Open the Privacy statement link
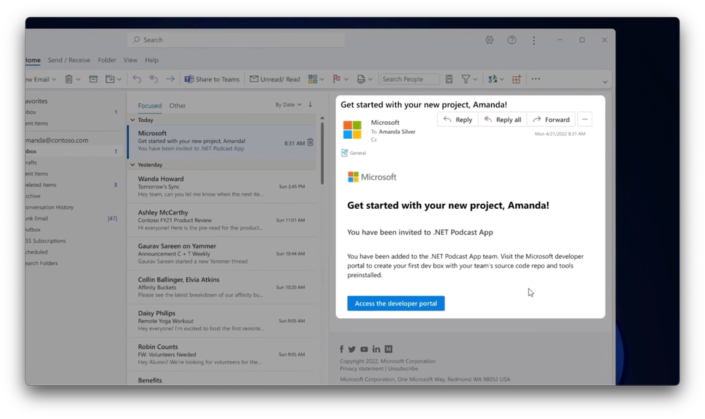705x419 pixels. click(x=361, y=369)
